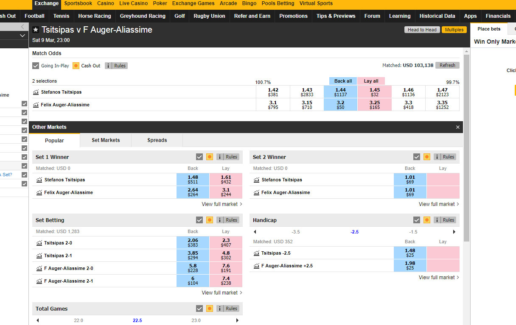Open chart icon for Tsitsipas in Set 1 Winner

click(39, 180)
